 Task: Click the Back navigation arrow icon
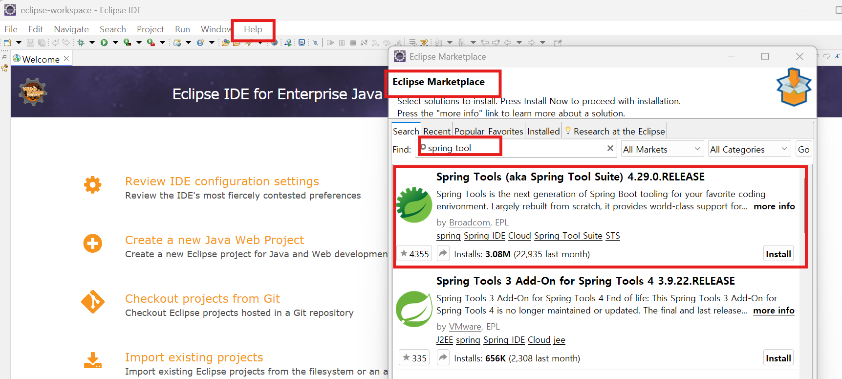point(507,43)
